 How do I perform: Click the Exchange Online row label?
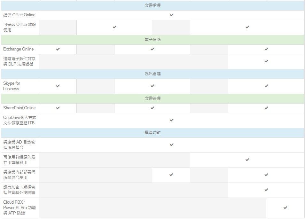(x=19, y=49)
